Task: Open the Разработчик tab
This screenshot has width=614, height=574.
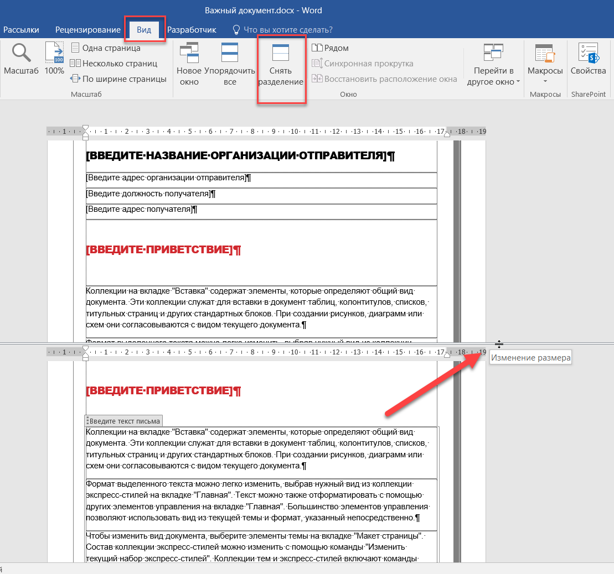Action: pos(192,30)
